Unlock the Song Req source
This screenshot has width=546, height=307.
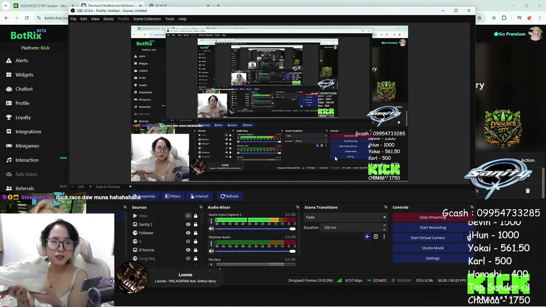coord(195,258)
